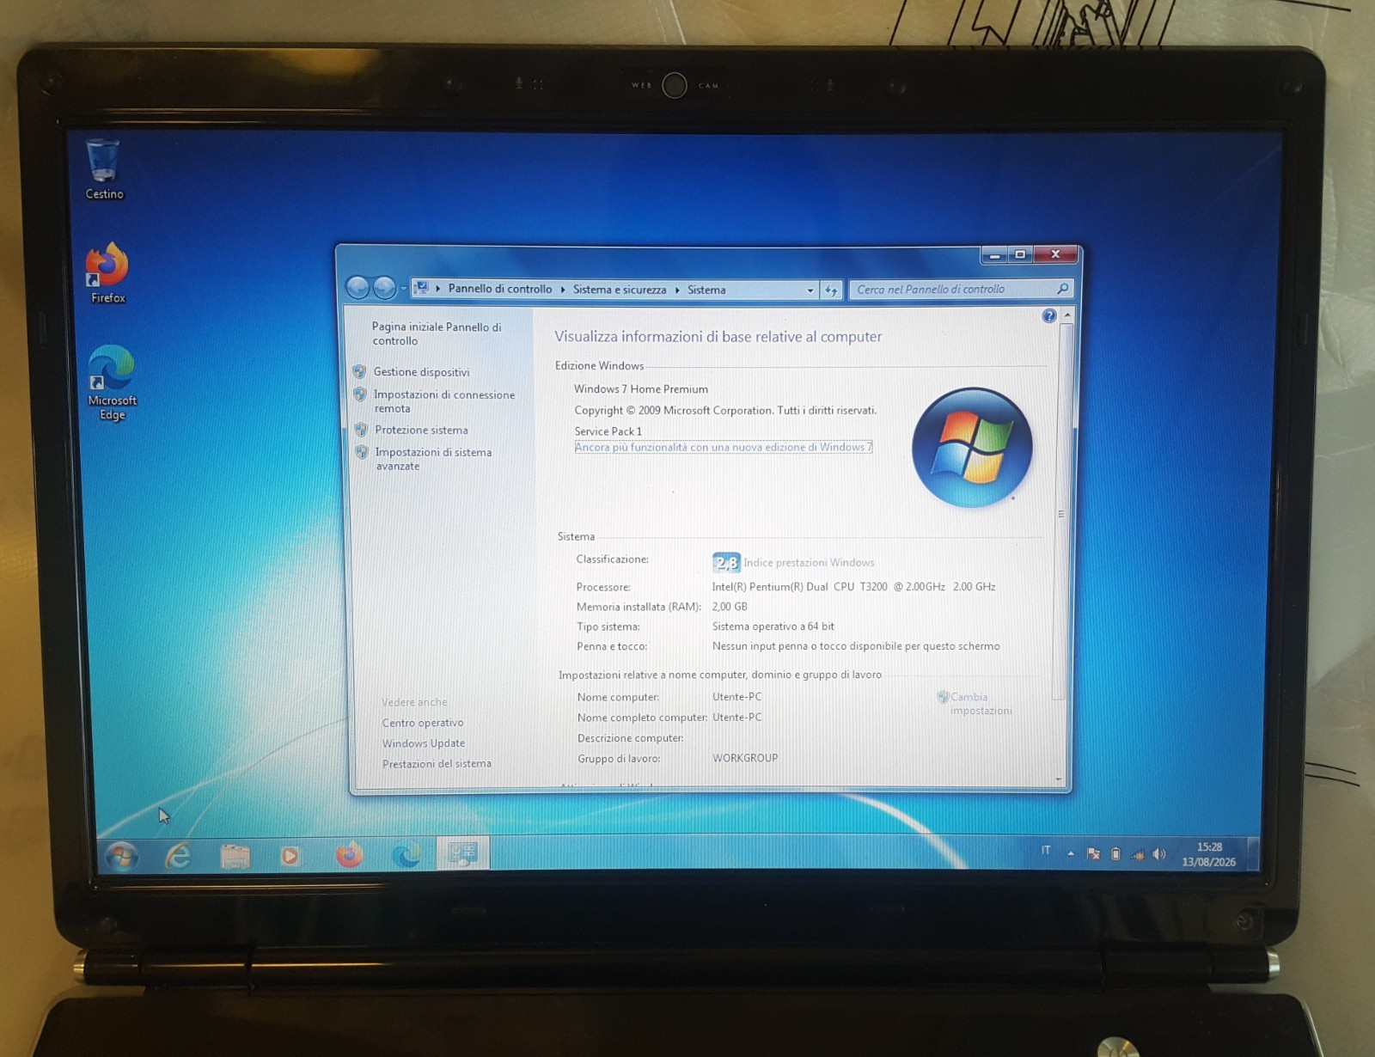Select 'Sistema e sicurezza' breadcrumb
The height and width of the screenshot is (1057, 1375).
[x=620, y=290]
